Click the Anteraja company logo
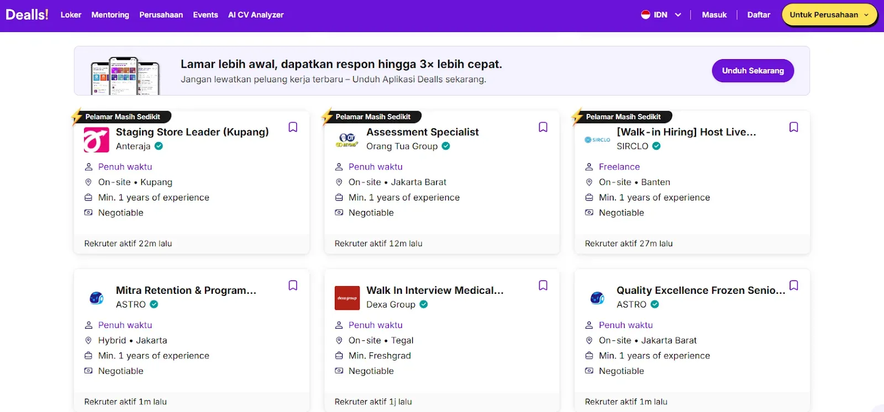This screenshot has width=884, height=412. coord(96,140)
